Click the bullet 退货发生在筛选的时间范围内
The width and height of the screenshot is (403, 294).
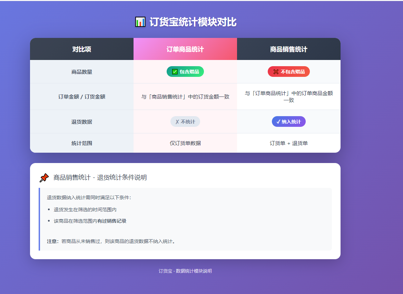[x=85, y=210]
